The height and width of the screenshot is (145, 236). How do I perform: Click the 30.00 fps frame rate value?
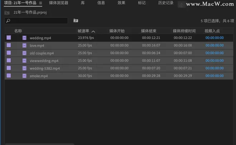[85, 76]
